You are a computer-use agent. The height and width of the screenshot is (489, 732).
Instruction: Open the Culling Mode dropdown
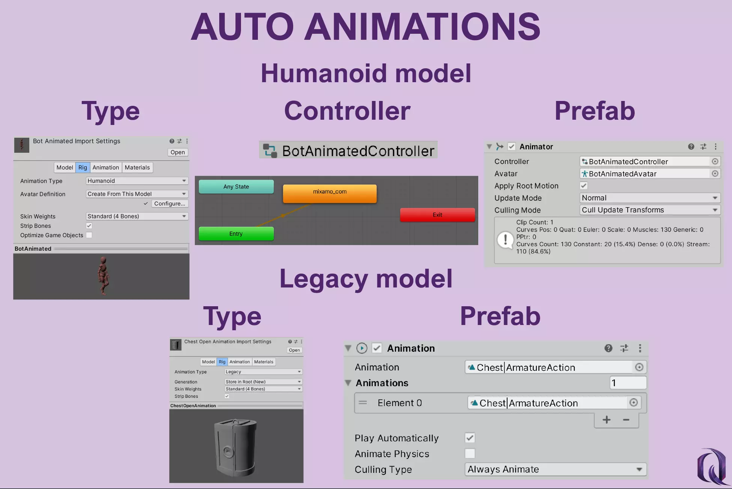coord(649,210)
